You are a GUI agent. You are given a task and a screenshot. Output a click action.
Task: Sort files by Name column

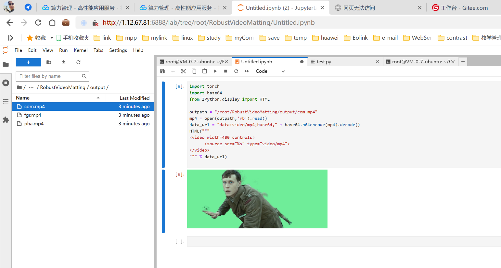(x=59, y=98)
